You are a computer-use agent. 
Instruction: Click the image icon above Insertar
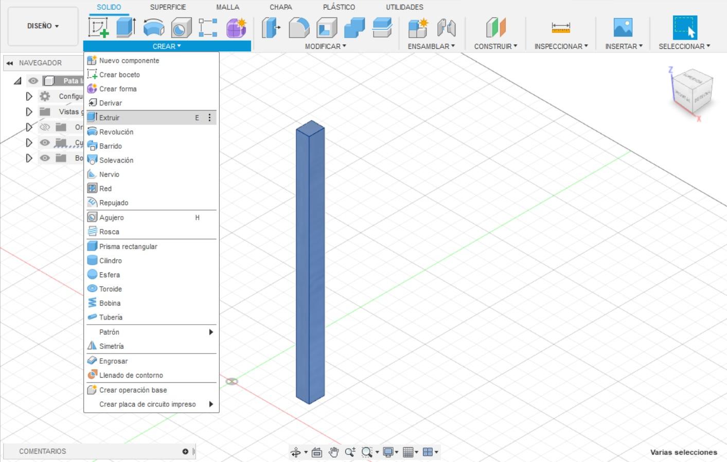[623, 27]
